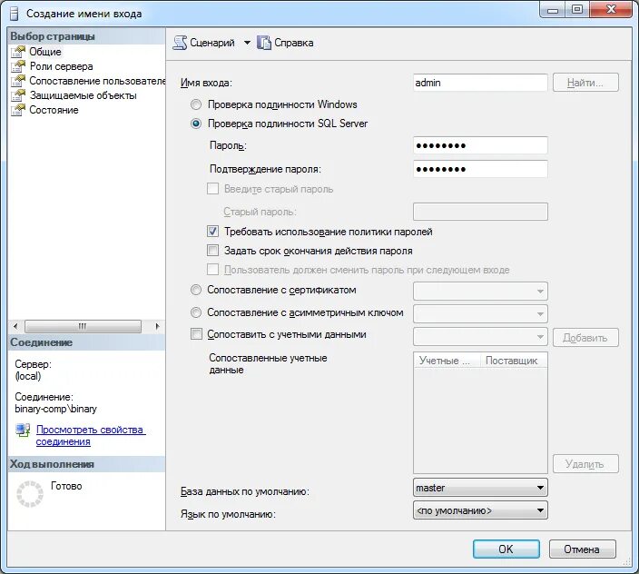Image resolution: width=639 pixels, height=574 pixels.
Task: Click the Подтверждение пароля input field
Action: pos(480,169)
